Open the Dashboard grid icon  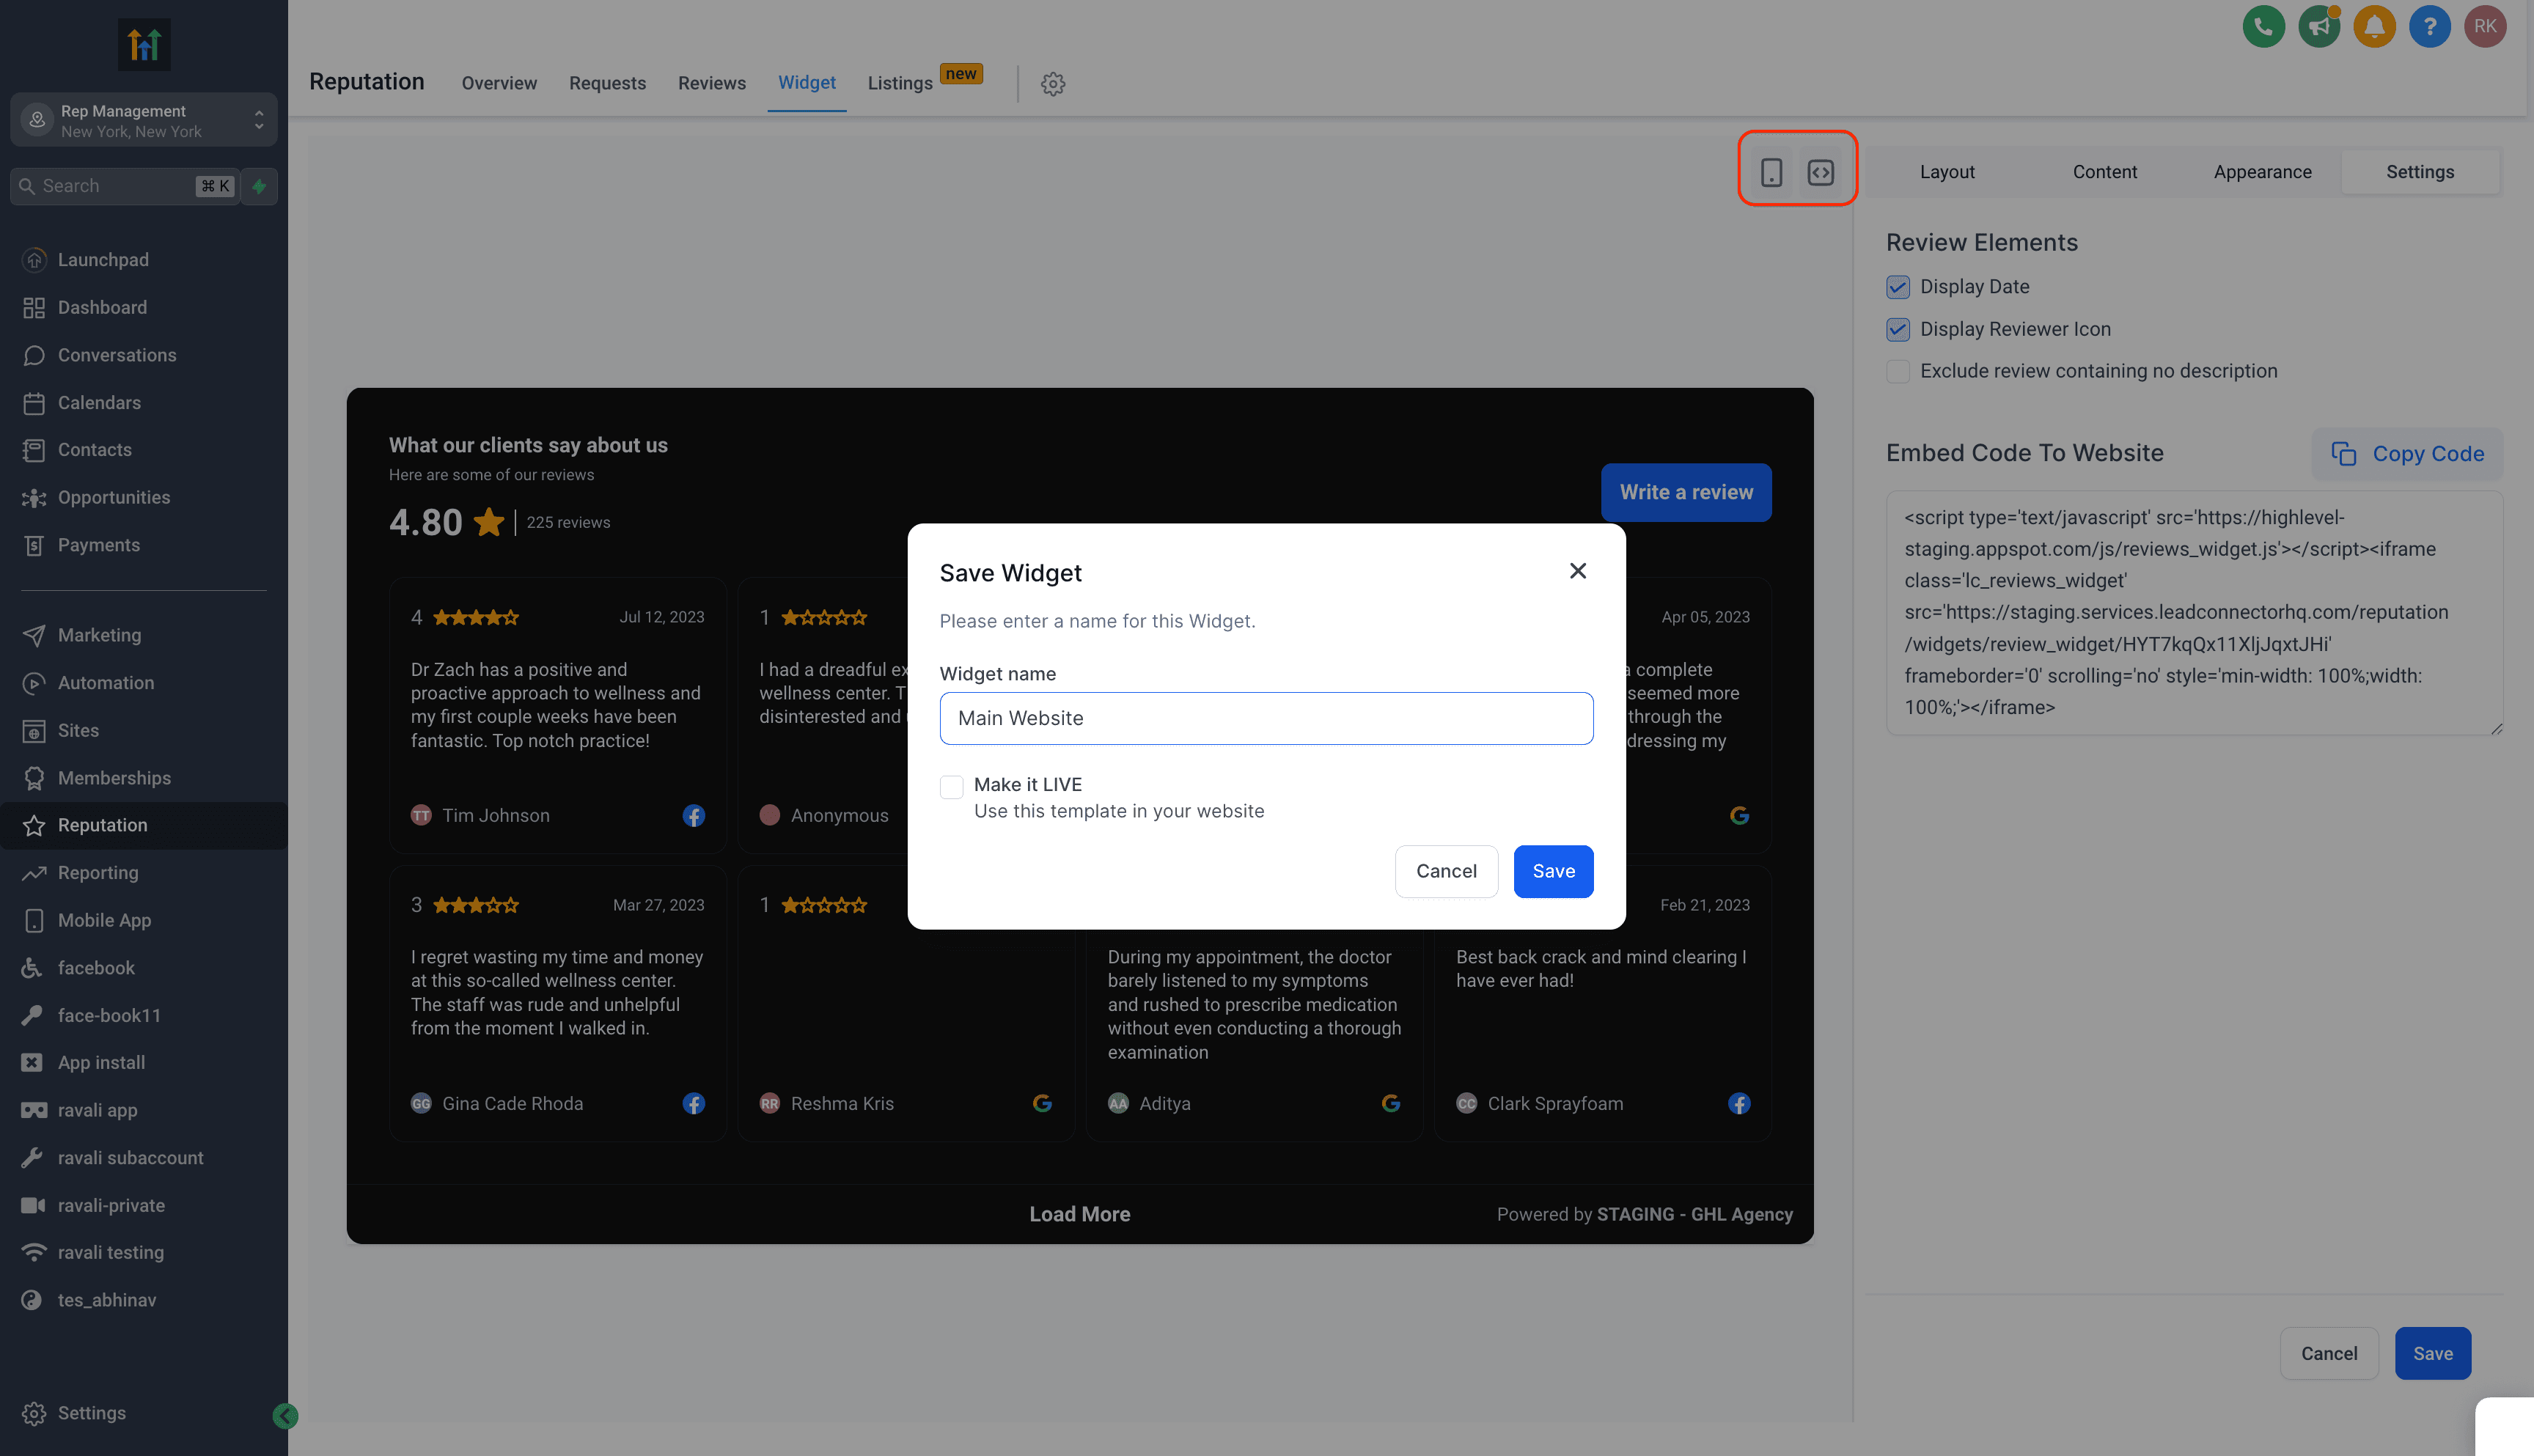[34, 308]
